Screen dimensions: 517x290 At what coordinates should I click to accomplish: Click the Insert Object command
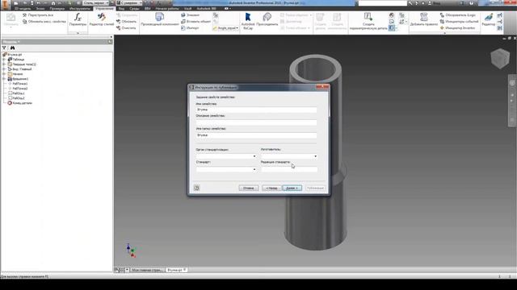point(195,22)
